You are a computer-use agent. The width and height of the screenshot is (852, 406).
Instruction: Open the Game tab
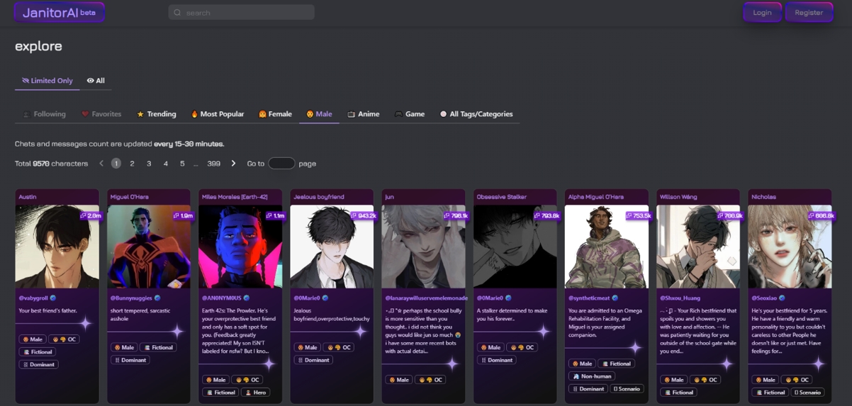click(x=410, y=114)
